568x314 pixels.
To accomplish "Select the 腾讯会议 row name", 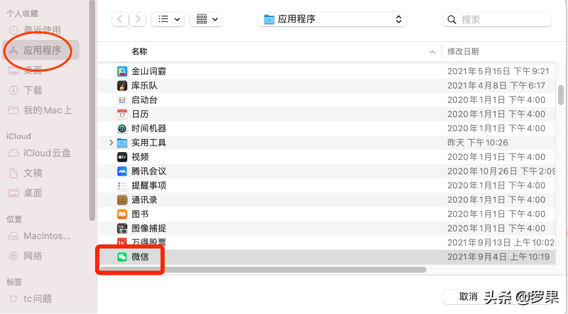I will [148, 171].
